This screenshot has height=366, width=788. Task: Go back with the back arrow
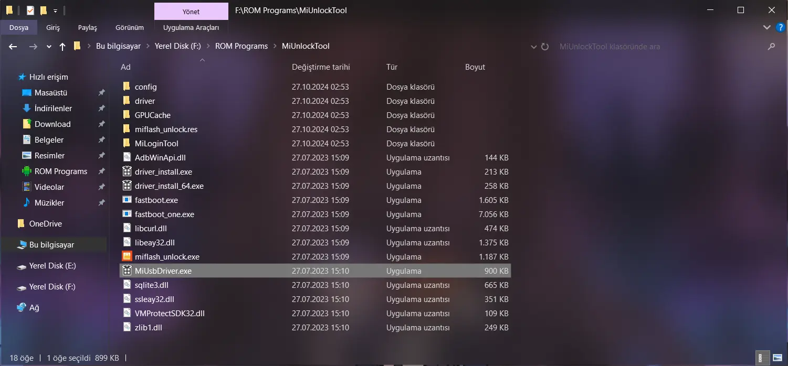point(13,46)
